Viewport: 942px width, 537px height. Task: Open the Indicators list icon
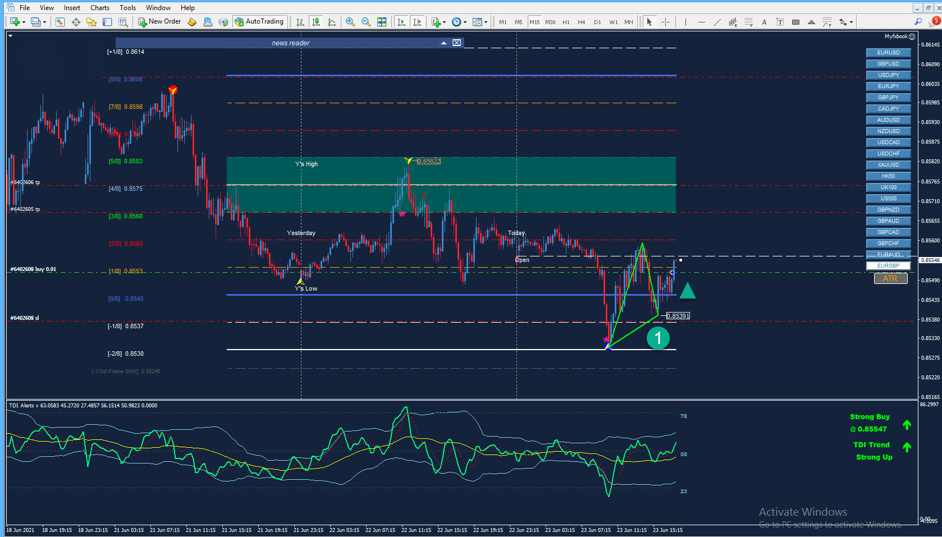pos(436,22)
